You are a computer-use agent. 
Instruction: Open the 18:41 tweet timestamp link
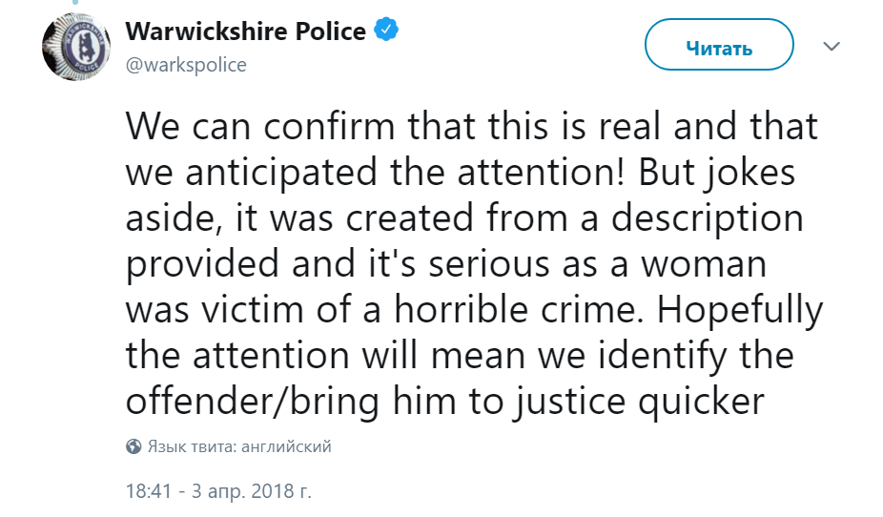148,491
